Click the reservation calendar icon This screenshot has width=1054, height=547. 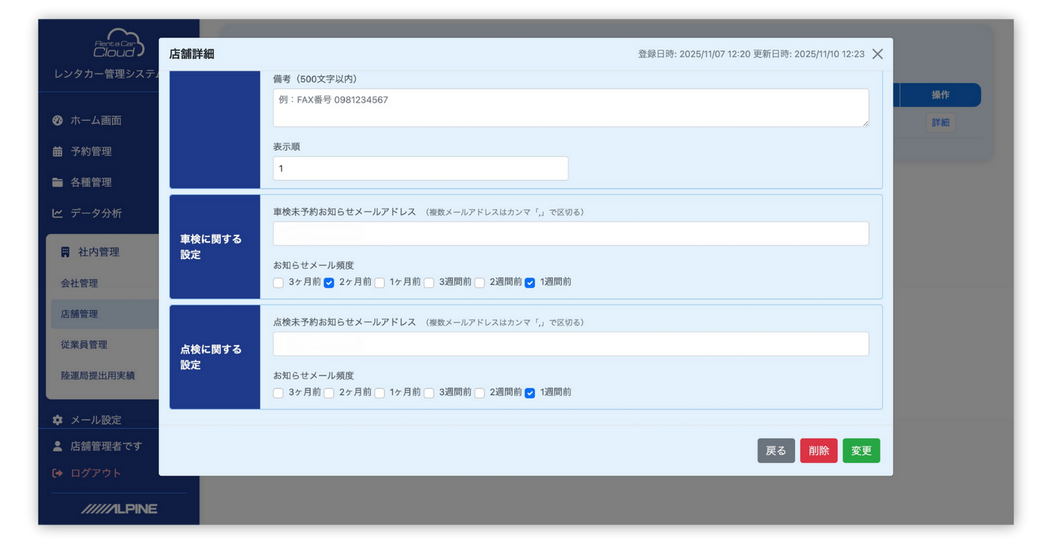[x=57, y=152]
